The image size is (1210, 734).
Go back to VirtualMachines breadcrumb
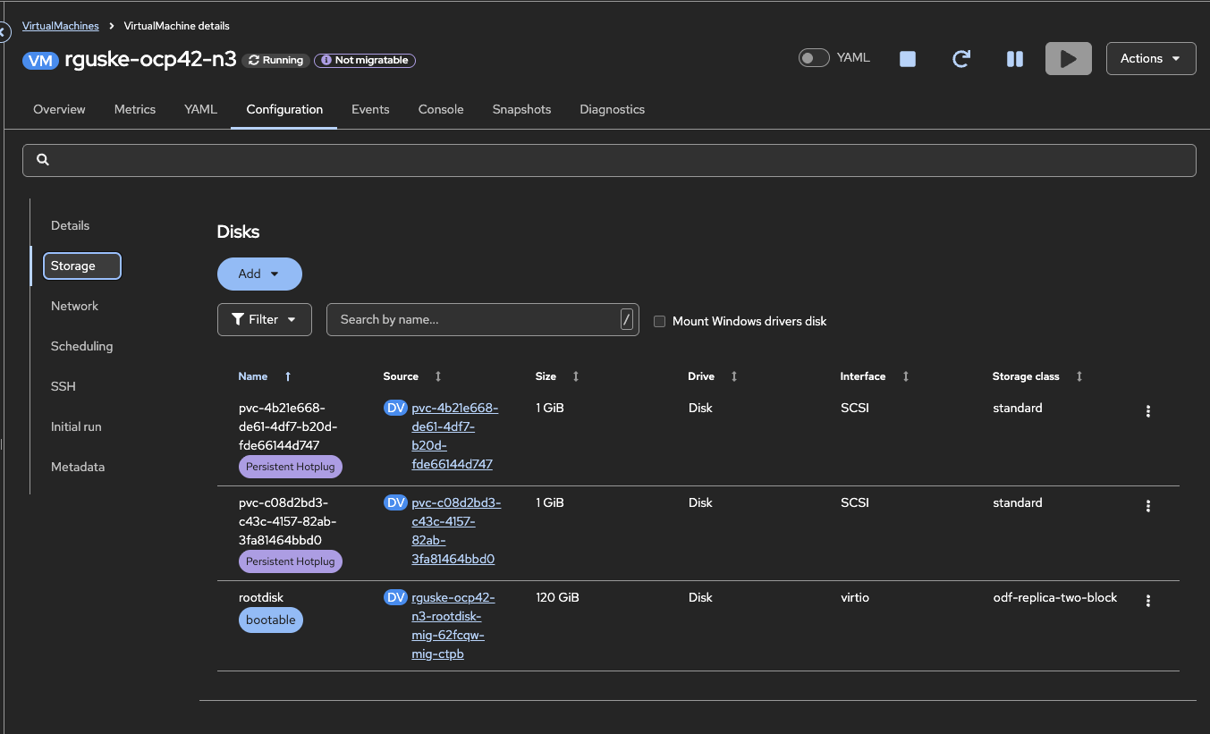60,26
